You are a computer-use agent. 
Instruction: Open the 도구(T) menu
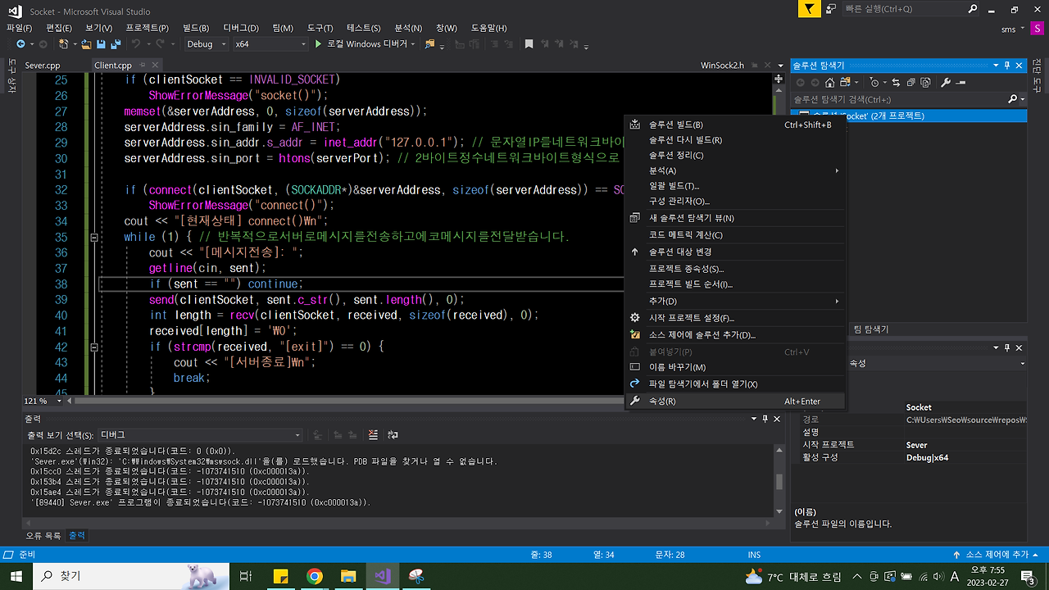[320, 28]
